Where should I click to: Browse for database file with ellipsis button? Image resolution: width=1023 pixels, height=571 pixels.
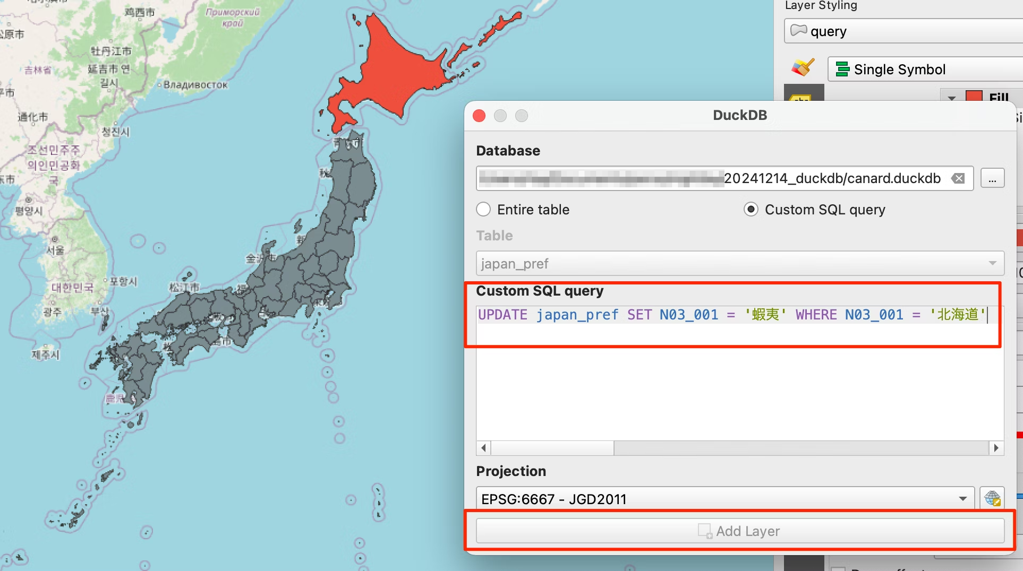(992, 179)
